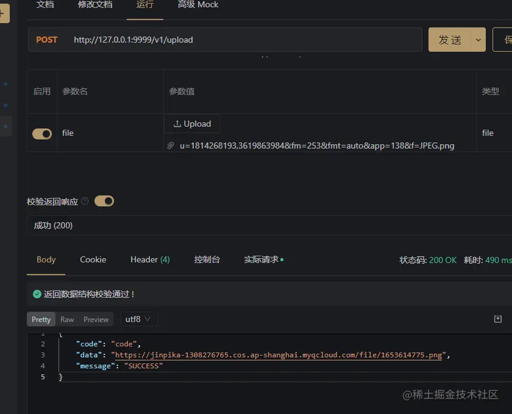Select the Body response tab
Viewport: 512px width, 414px height.
click(x=46, y=260)
